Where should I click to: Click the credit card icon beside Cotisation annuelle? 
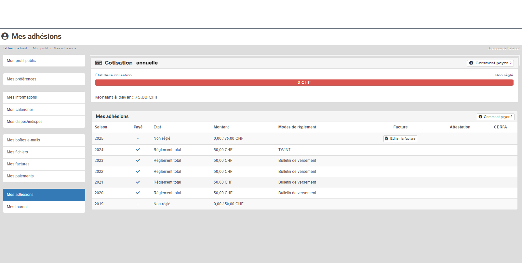click(99, 63)
